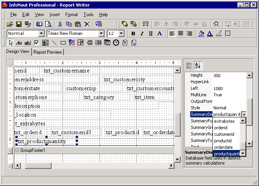Pick the font color underlined A icon

210,33
